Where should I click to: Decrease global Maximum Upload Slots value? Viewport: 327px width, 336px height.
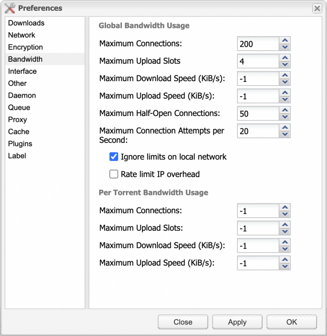[285, 65]
